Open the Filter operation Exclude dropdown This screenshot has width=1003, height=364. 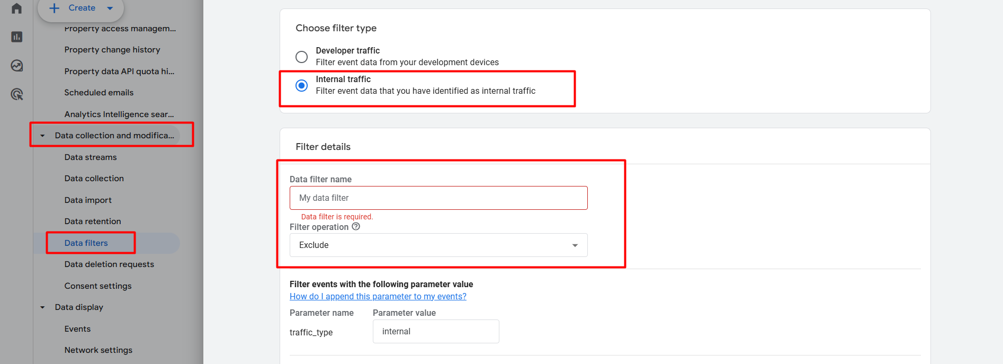click(438, 245)
